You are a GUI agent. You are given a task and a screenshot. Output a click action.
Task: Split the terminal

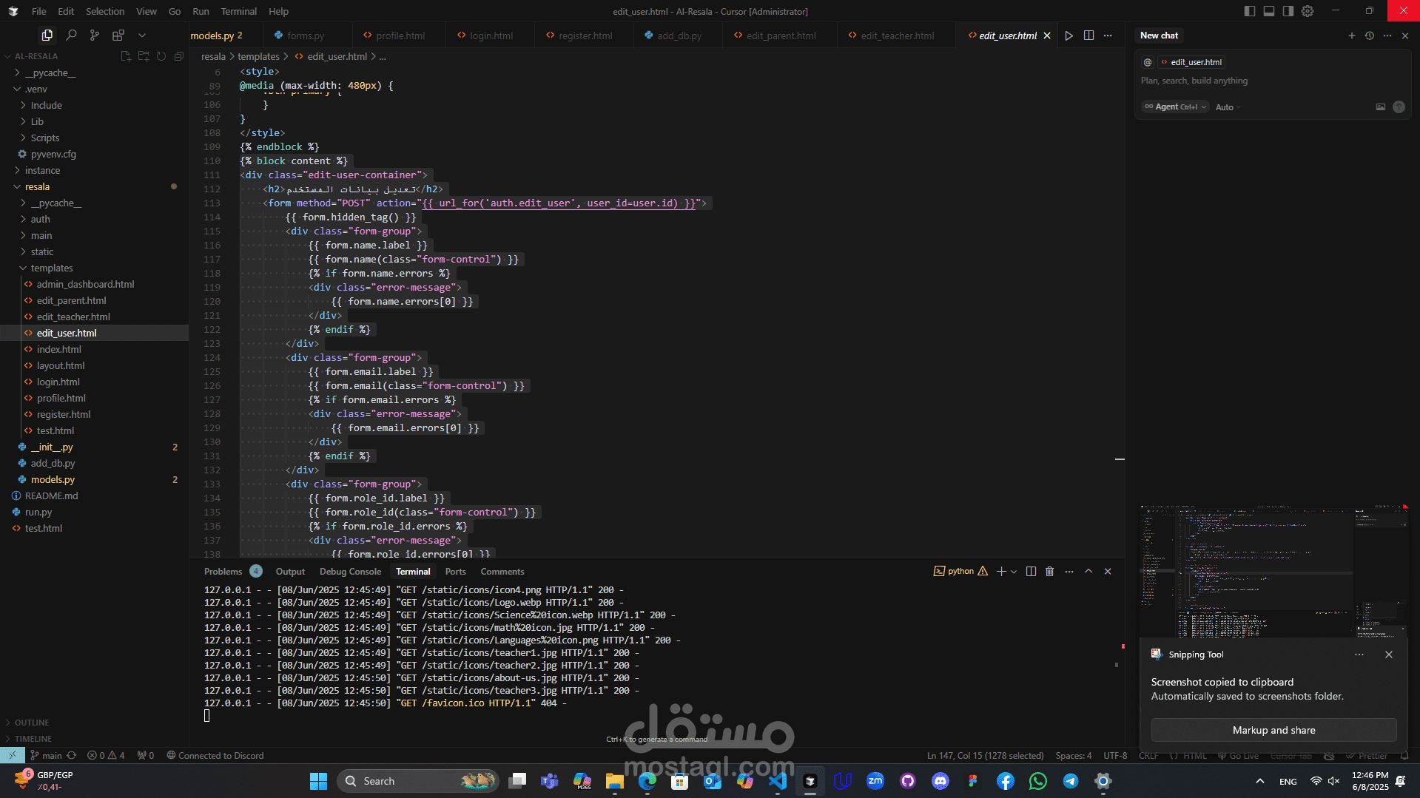pyautogui.click(x=1031, y=572)
